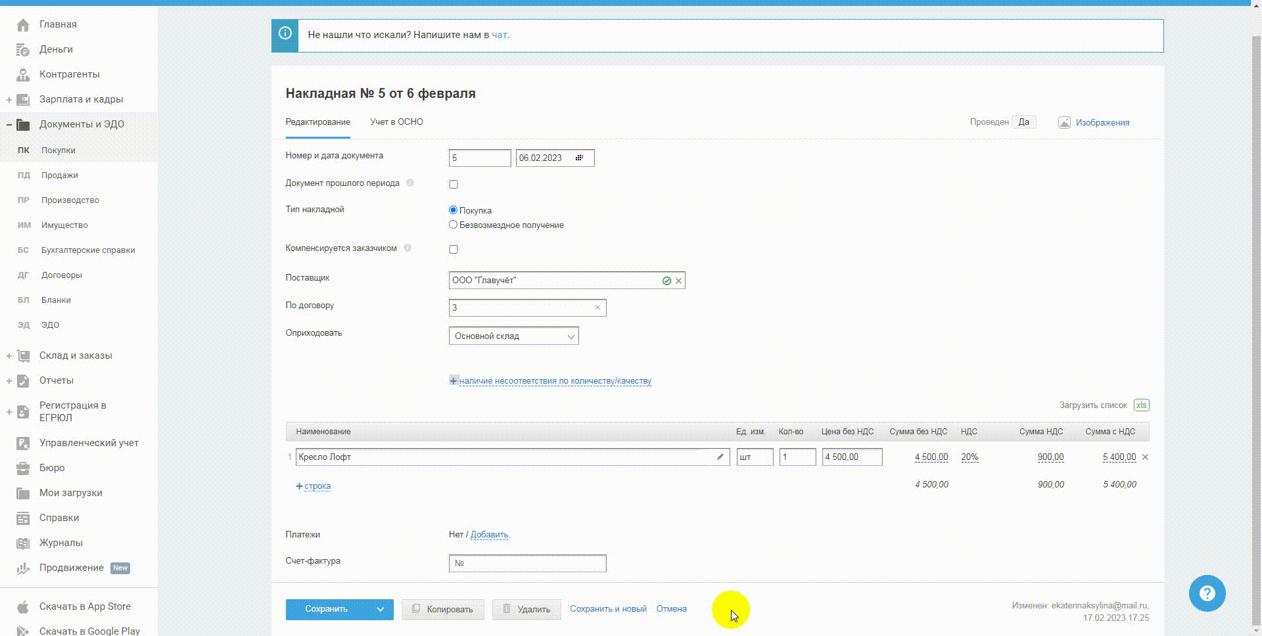Expand the Сохранить button dropdown arrow

[380, 609]
